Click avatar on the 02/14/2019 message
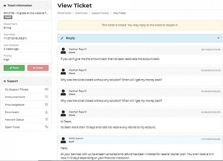This screenshot has width=223, height=161. 64,50
